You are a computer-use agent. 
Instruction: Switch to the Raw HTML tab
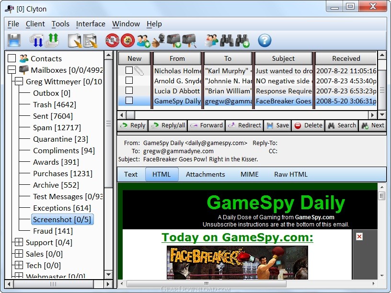click(291, 174)
